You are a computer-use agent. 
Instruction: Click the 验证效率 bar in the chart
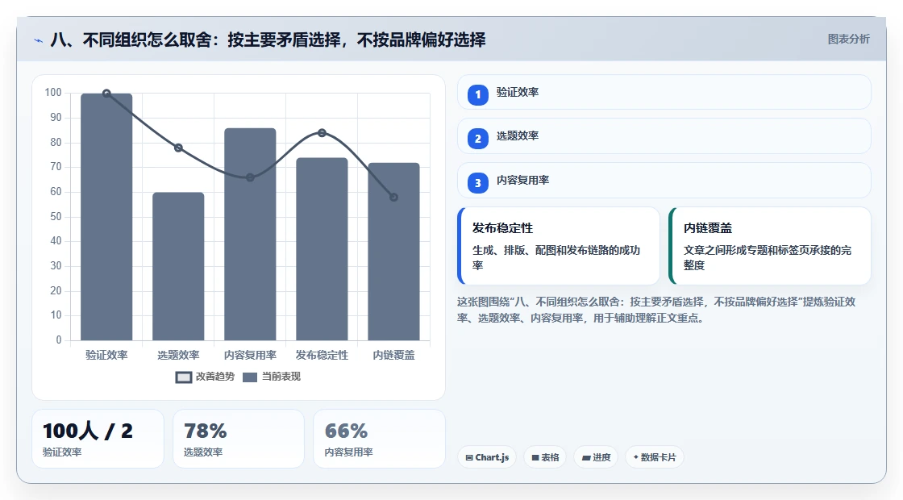[x=106, y=217]
